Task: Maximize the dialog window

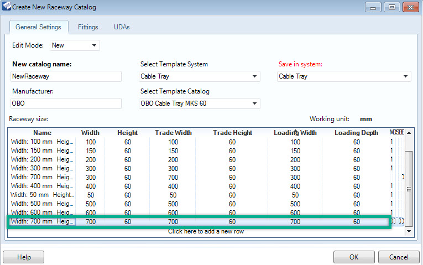Action: [x=391, y=7]
